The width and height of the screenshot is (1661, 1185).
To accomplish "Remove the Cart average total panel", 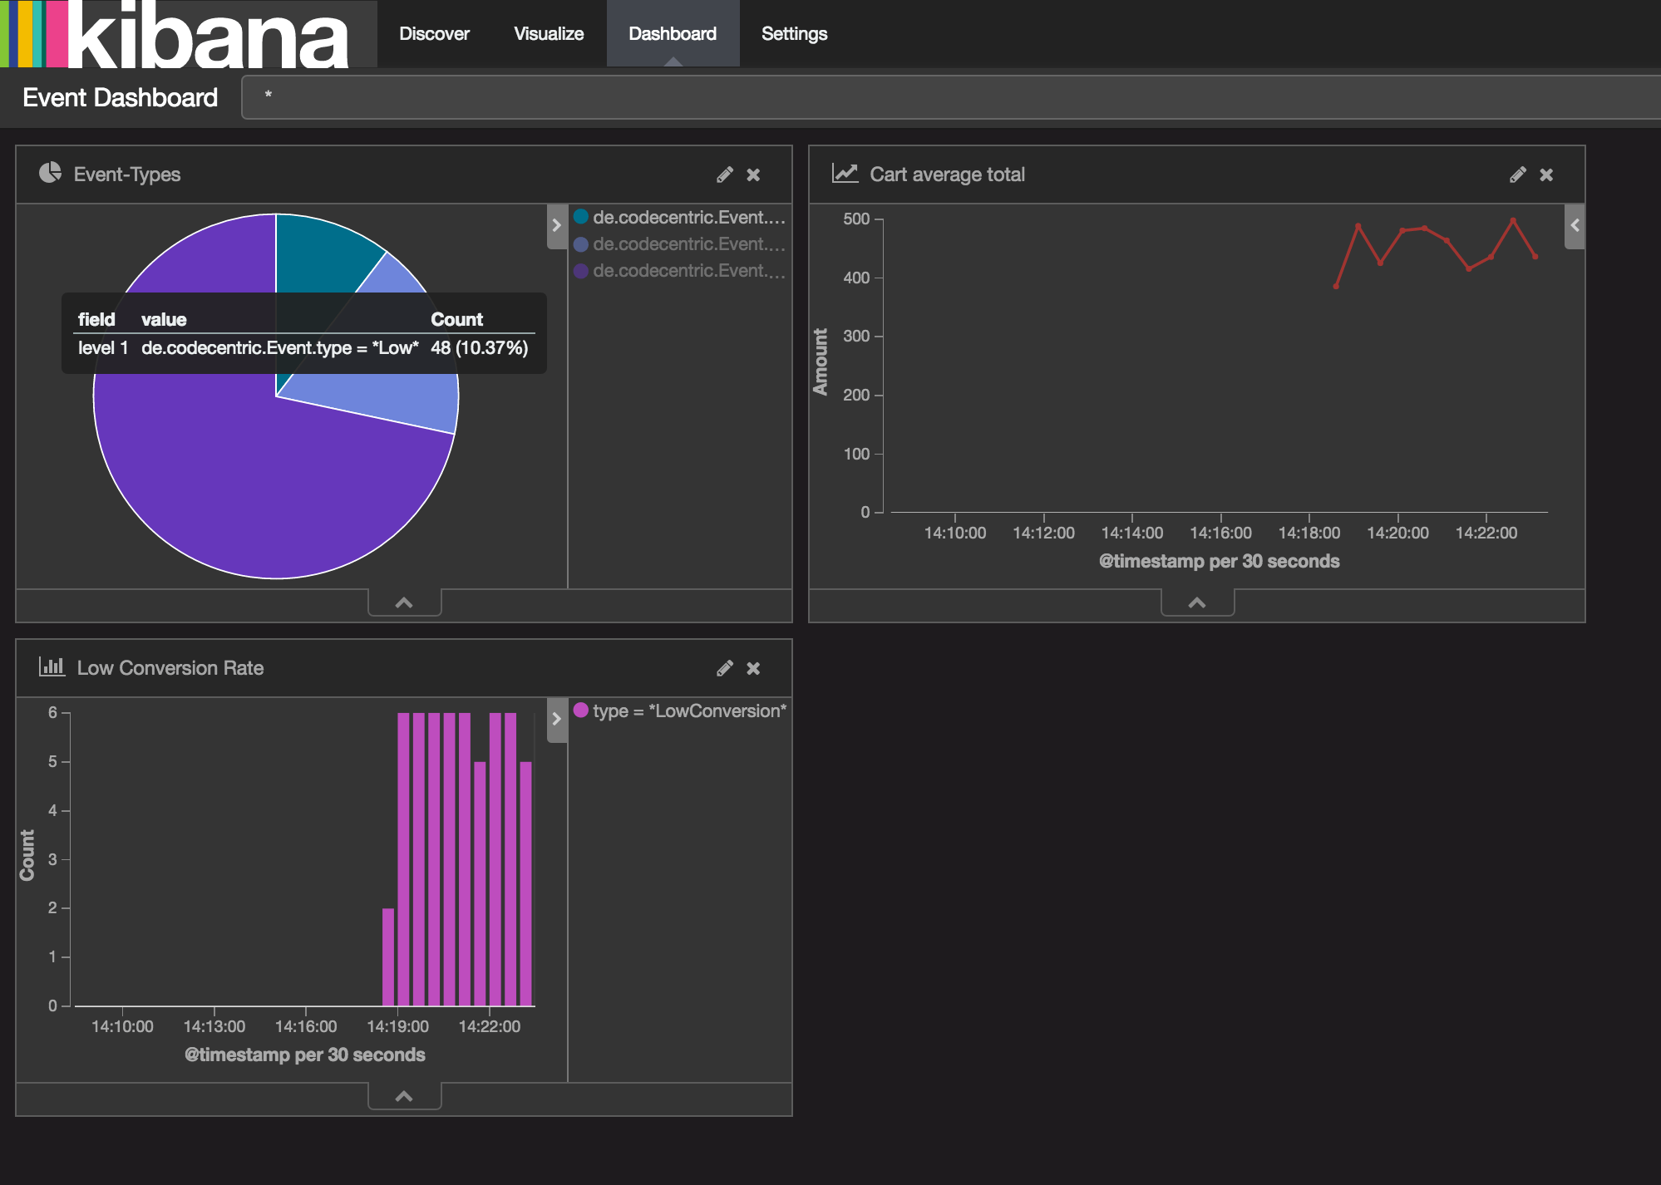I will coord(1546,175).
